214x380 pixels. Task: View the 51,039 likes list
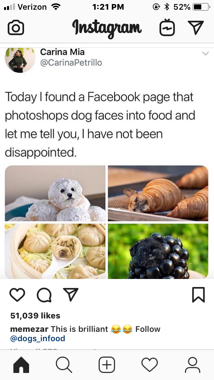35,315
